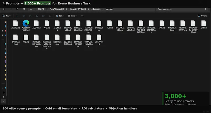Image resolution: width=211 pixels, height=113 pixels.
Task: Select the AI_CTO.md file
Action: pyautogui.click(x=36, y=25)
